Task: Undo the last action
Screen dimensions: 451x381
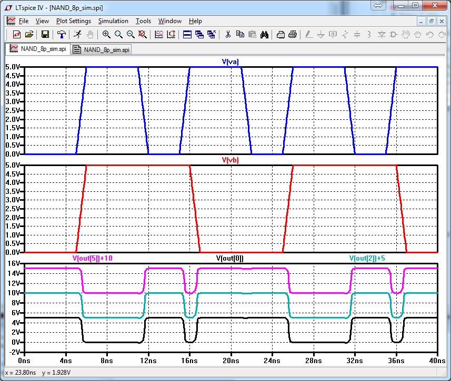Action: click(429, 34)
